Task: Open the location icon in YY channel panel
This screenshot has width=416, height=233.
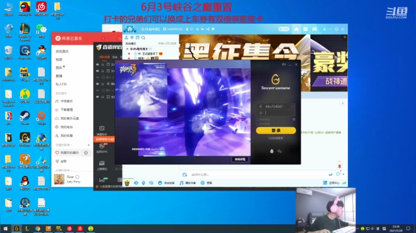Action: tap(132, 37)
